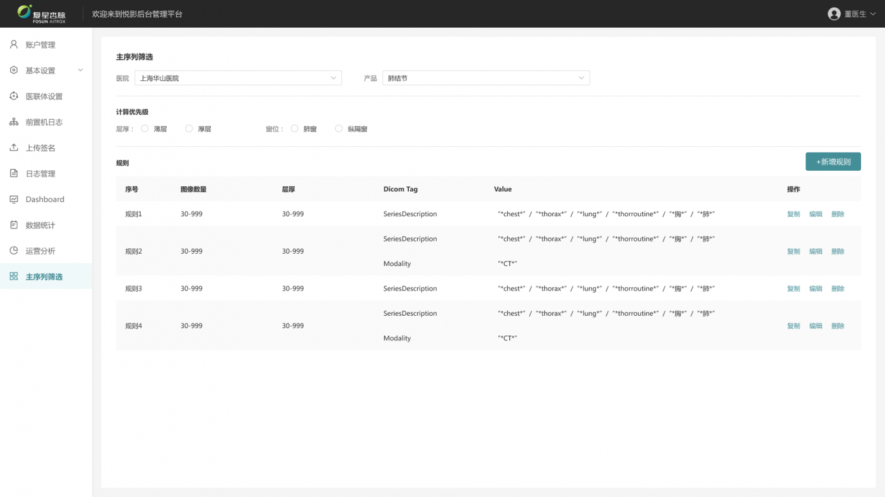Click the 规则1 row label
This screenshot has width=885, height=497.
point(133,214)
